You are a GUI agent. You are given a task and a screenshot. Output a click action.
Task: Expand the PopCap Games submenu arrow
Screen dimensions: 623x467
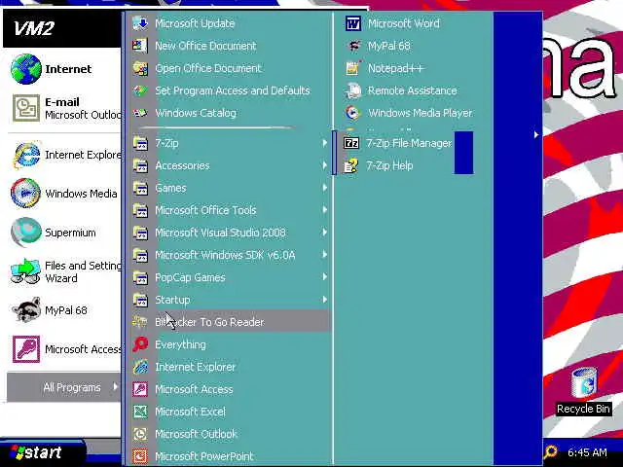324,277
